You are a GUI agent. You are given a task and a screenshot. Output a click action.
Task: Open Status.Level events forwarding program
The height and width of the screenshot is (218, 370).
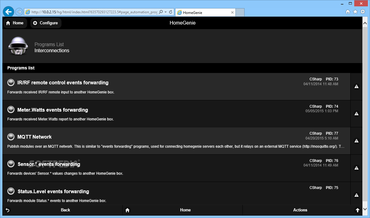point(176,193)
